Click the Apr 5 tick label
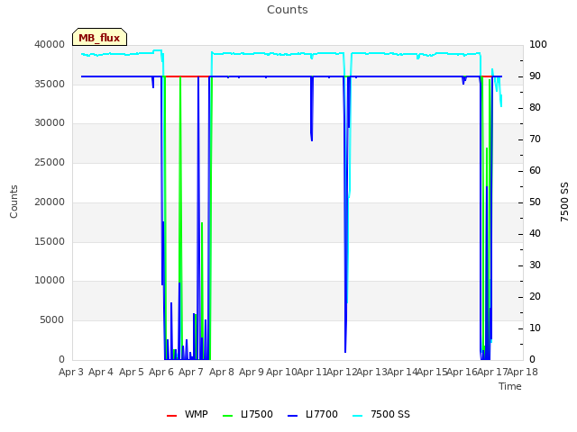Screen dimensions: 577x432 pos(132,372)
